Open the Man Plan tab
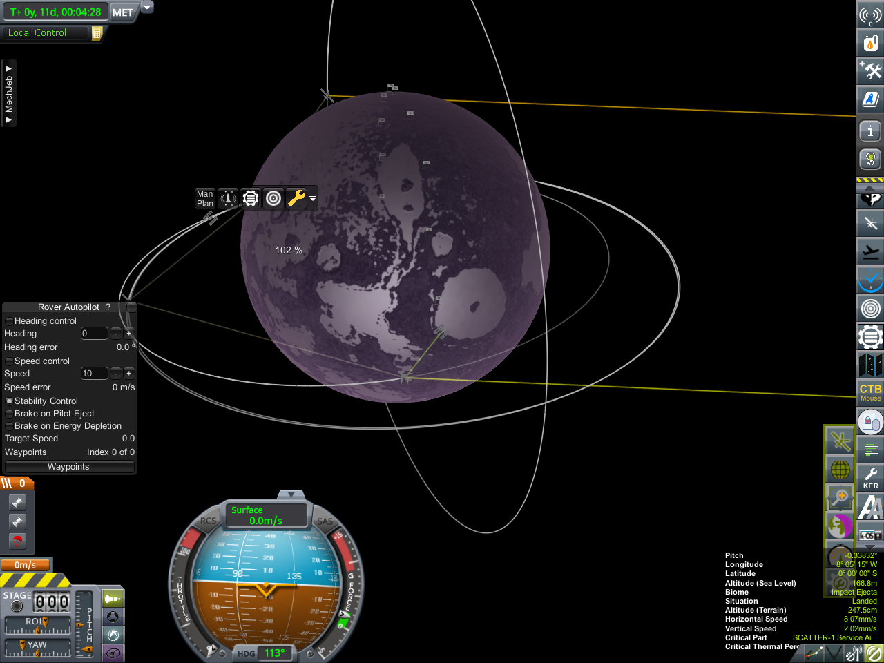 [205, 199]
